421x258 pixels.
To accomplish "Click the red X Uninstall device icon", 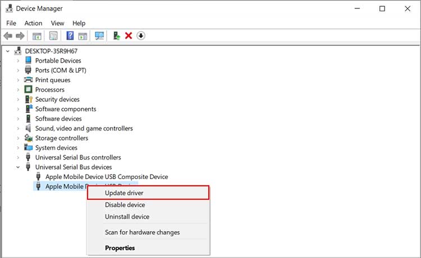I will pos(129,36).
